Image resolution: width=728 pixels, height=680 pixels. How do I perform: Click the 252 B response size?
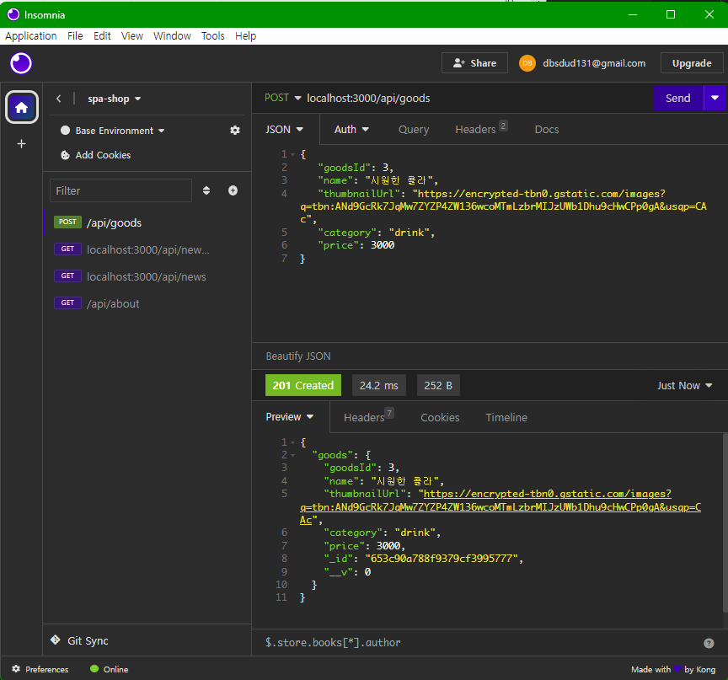(x=438, y=385)
